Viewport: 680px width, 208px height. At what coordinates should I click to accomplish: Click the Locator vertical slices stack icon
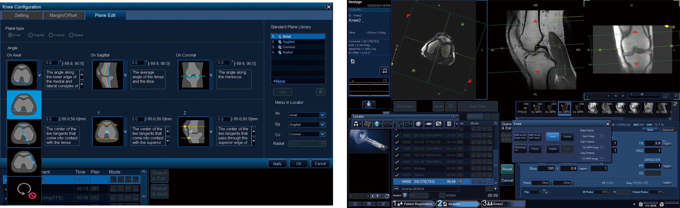tap(418, 124)
